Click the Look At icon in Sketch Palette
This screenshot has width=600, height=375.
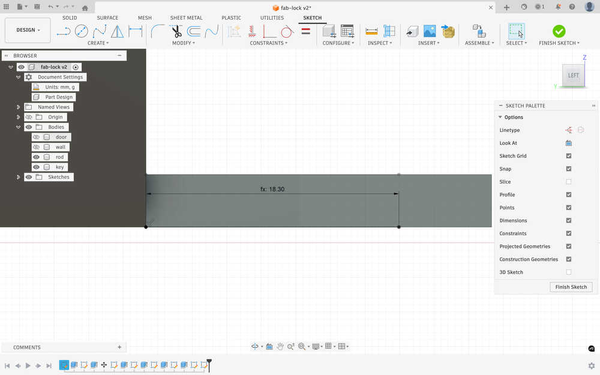point(568,143)
